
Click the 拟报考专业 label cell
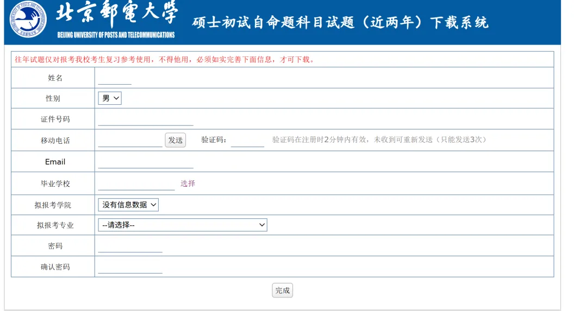pyautogui.click(x=53, y=225)
